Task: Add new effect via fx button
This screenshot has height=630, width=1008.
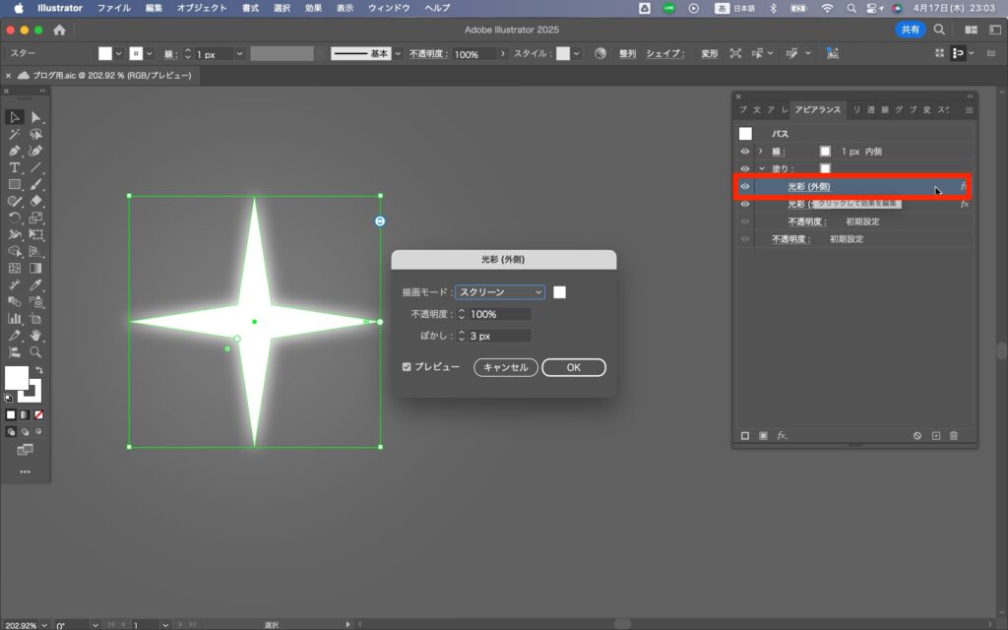Action: click(782, 436)
